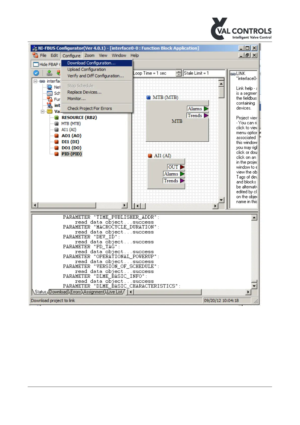Select PID (PID) in project tree
Image resolution: width=300 pixels, height=425 pixels.
coord(72,154)
